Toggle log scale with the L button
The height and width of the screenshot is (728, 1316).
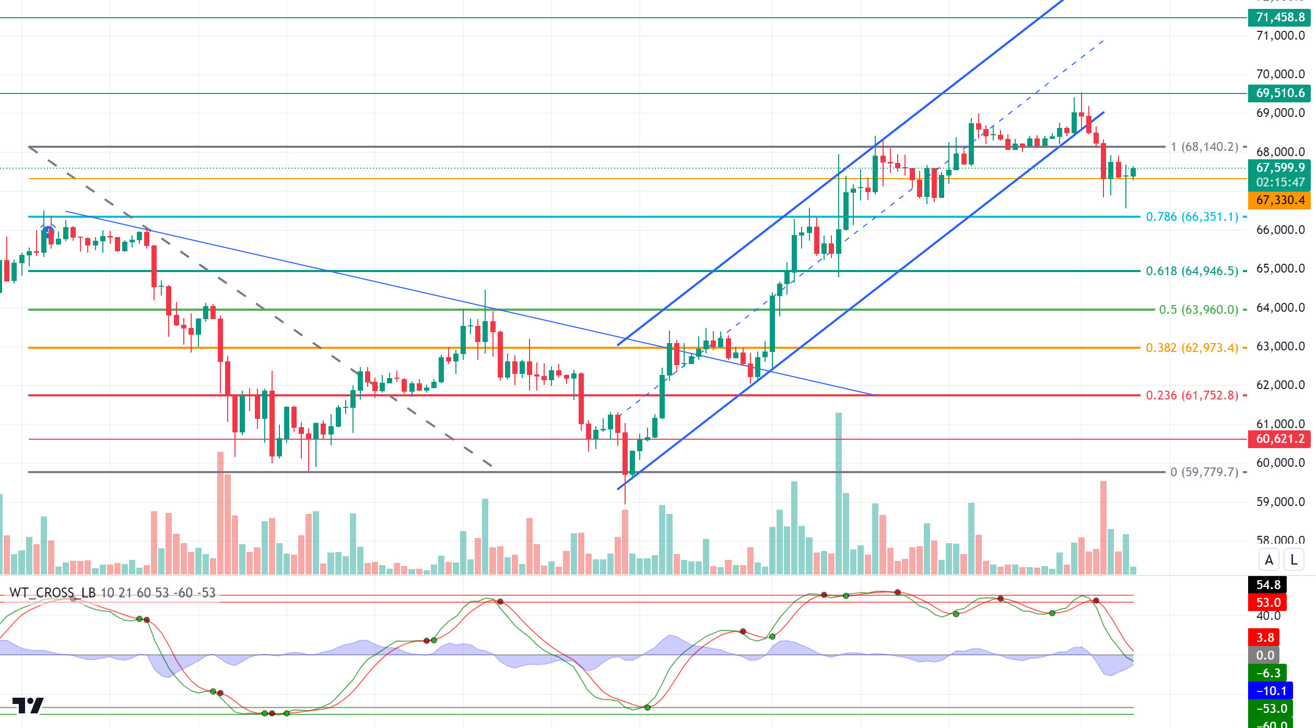(1294, 559)
